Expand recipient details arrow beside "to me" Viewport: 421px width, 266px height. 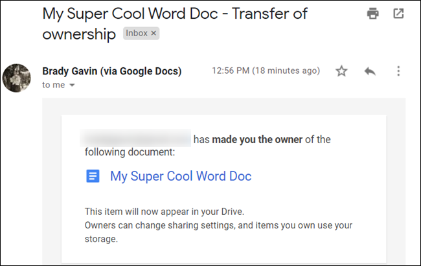[72, 85]
